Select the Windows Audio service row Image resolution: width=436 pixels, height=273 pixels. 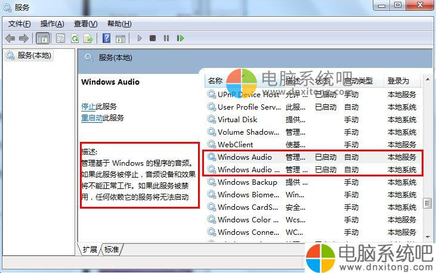[314, 157]
